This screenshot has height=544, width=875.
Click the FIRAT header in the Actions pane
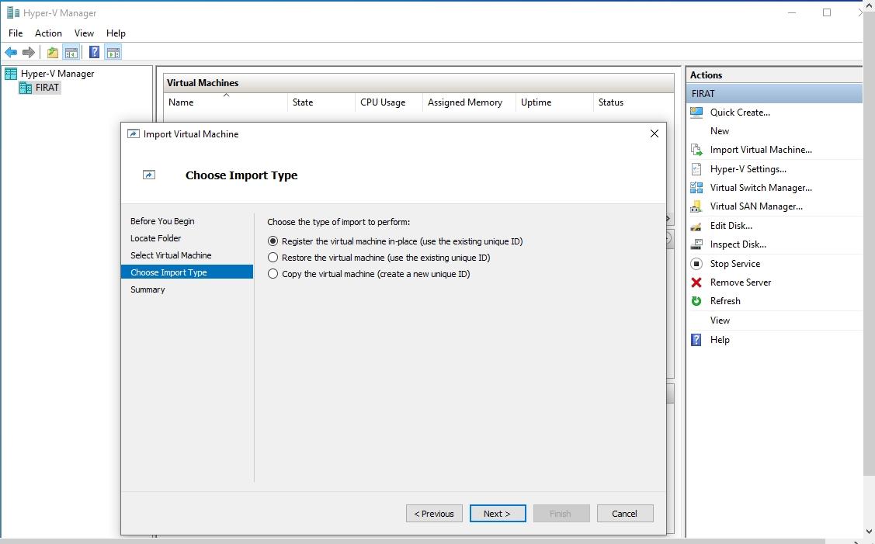click(x=775, y=94)
